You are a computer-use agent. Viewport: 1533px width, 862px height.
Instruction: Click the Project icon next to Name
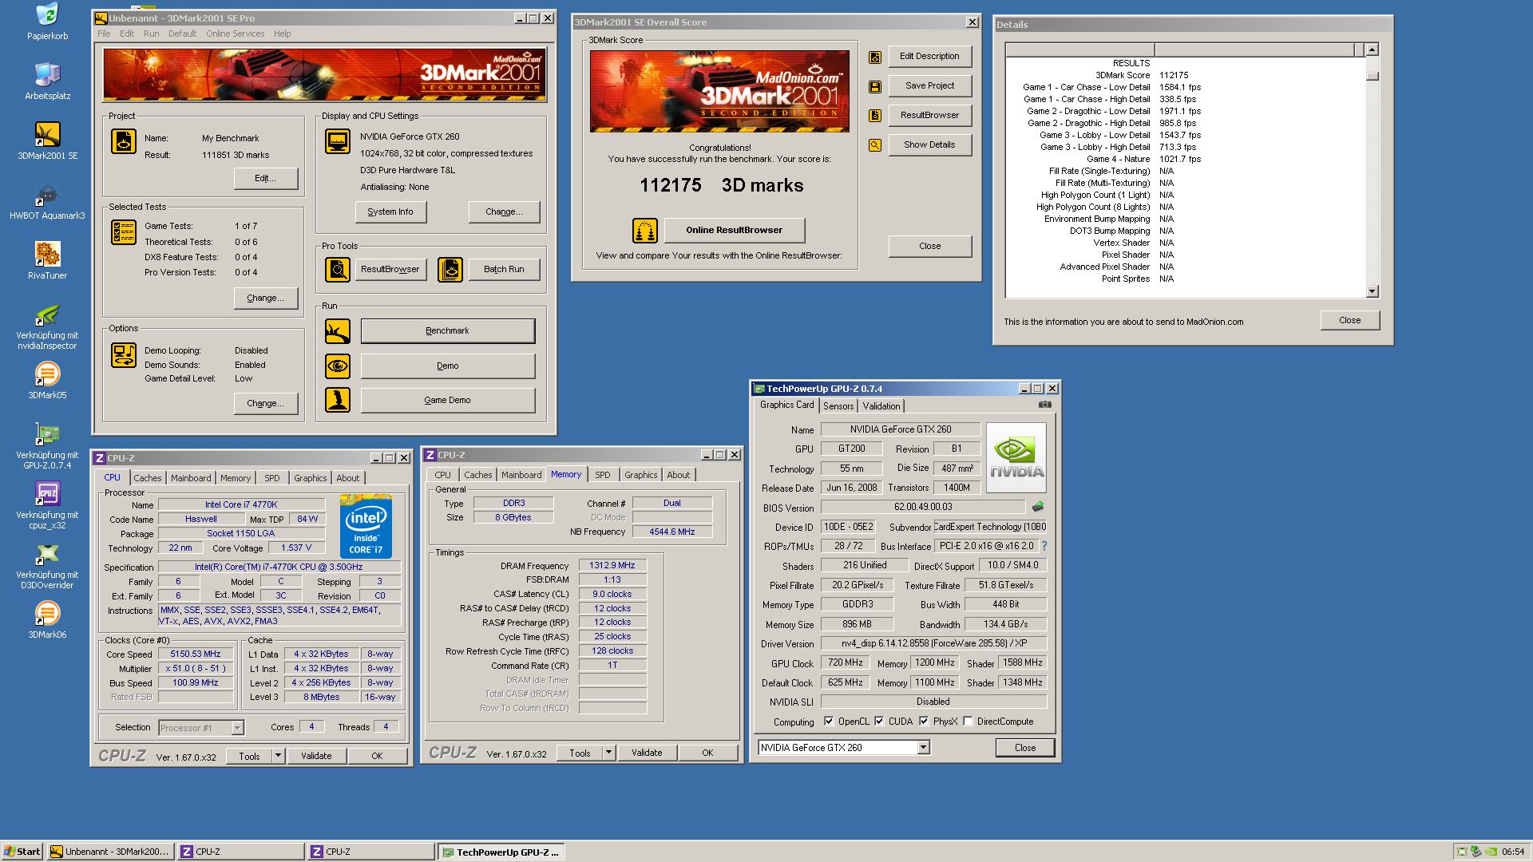(x=124, y=141)
